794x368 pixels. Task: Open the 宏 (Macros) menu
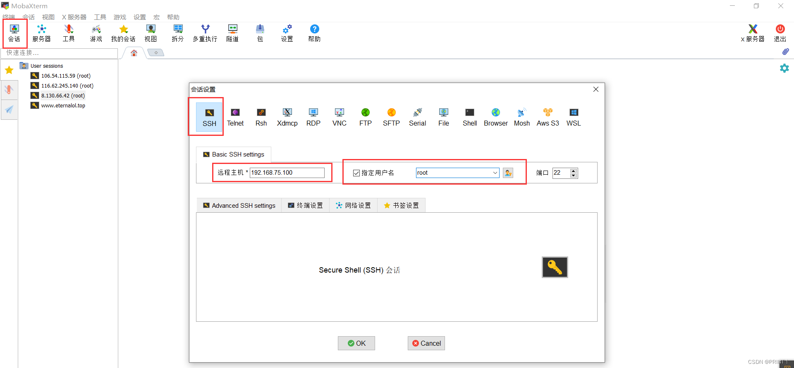(156, 17)
